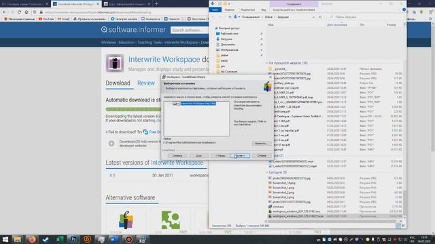Click Explorer help question mark icon
Screen dimensions: 435x244
tap(404, 9)
